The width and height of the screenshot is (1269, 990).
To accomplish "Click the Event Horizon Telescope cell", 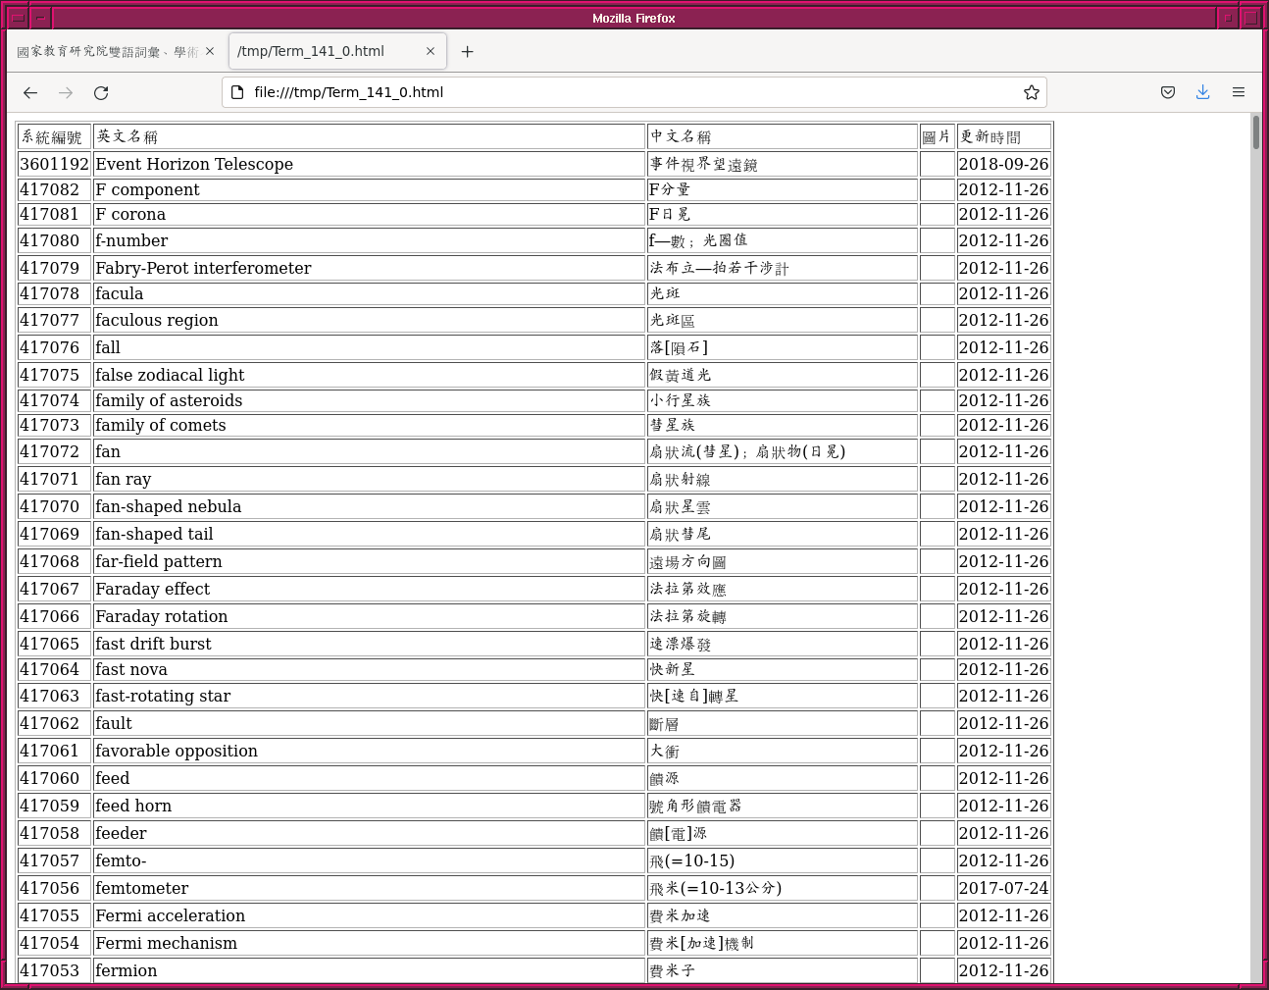I will 194,164.
